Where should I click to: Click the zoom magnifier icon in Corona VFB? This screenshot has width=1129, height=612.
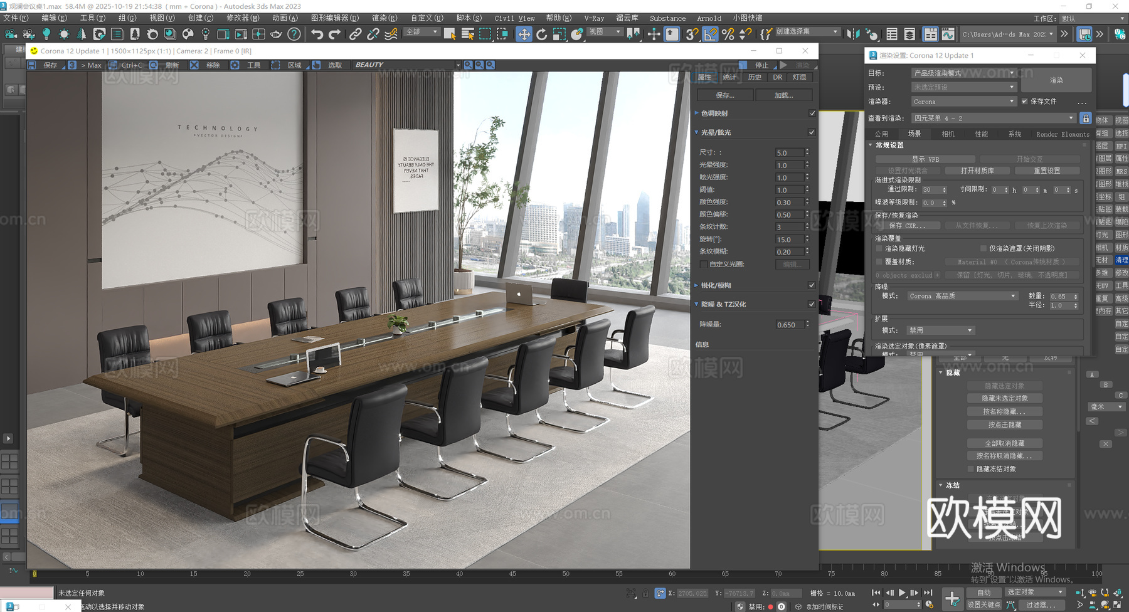coord(469,65)
